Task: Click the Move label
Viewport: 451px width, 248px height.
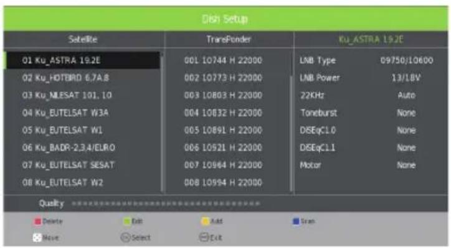Action: click(50, 237)
